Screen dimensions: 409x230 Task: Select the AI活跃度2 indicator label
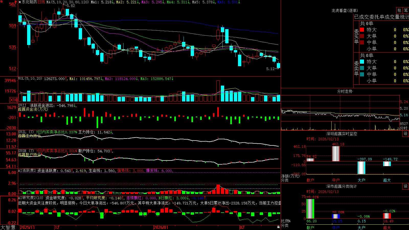pos(27,171)
